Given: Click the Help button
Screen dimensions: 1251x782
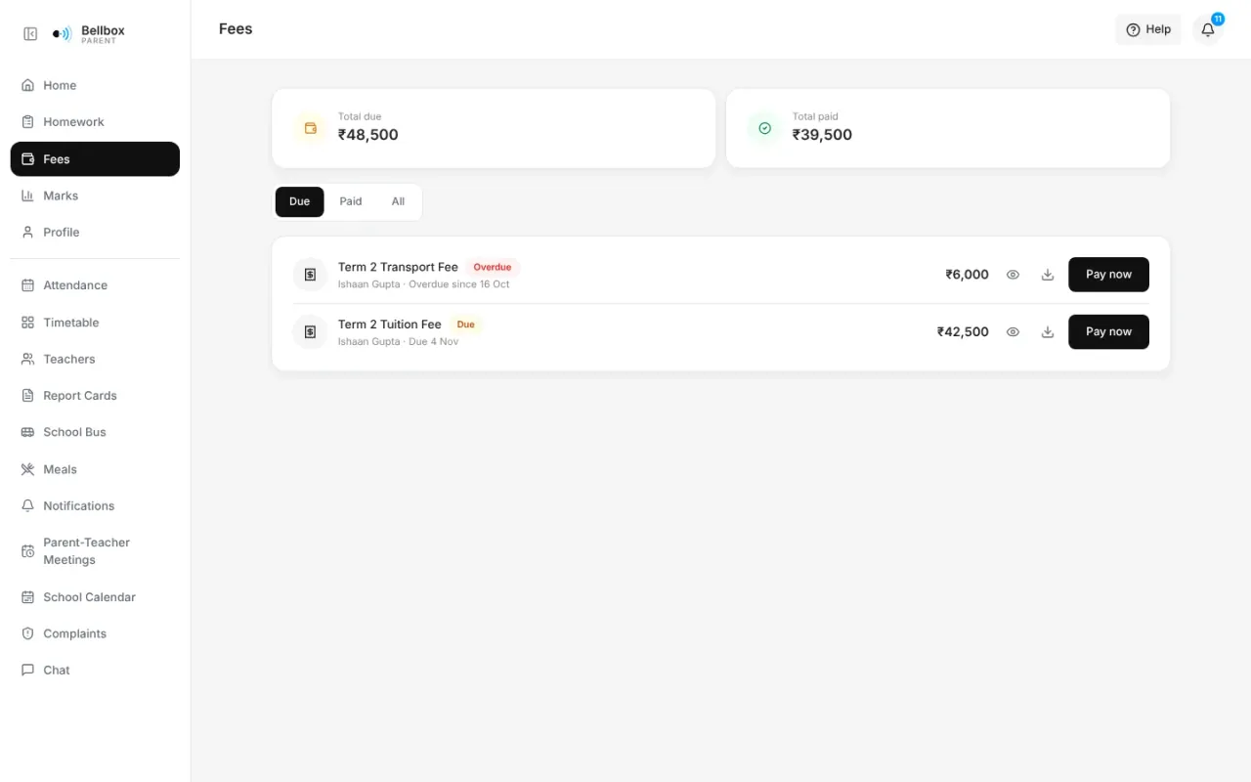Looking at the screenshot, I should [1148, 29].
